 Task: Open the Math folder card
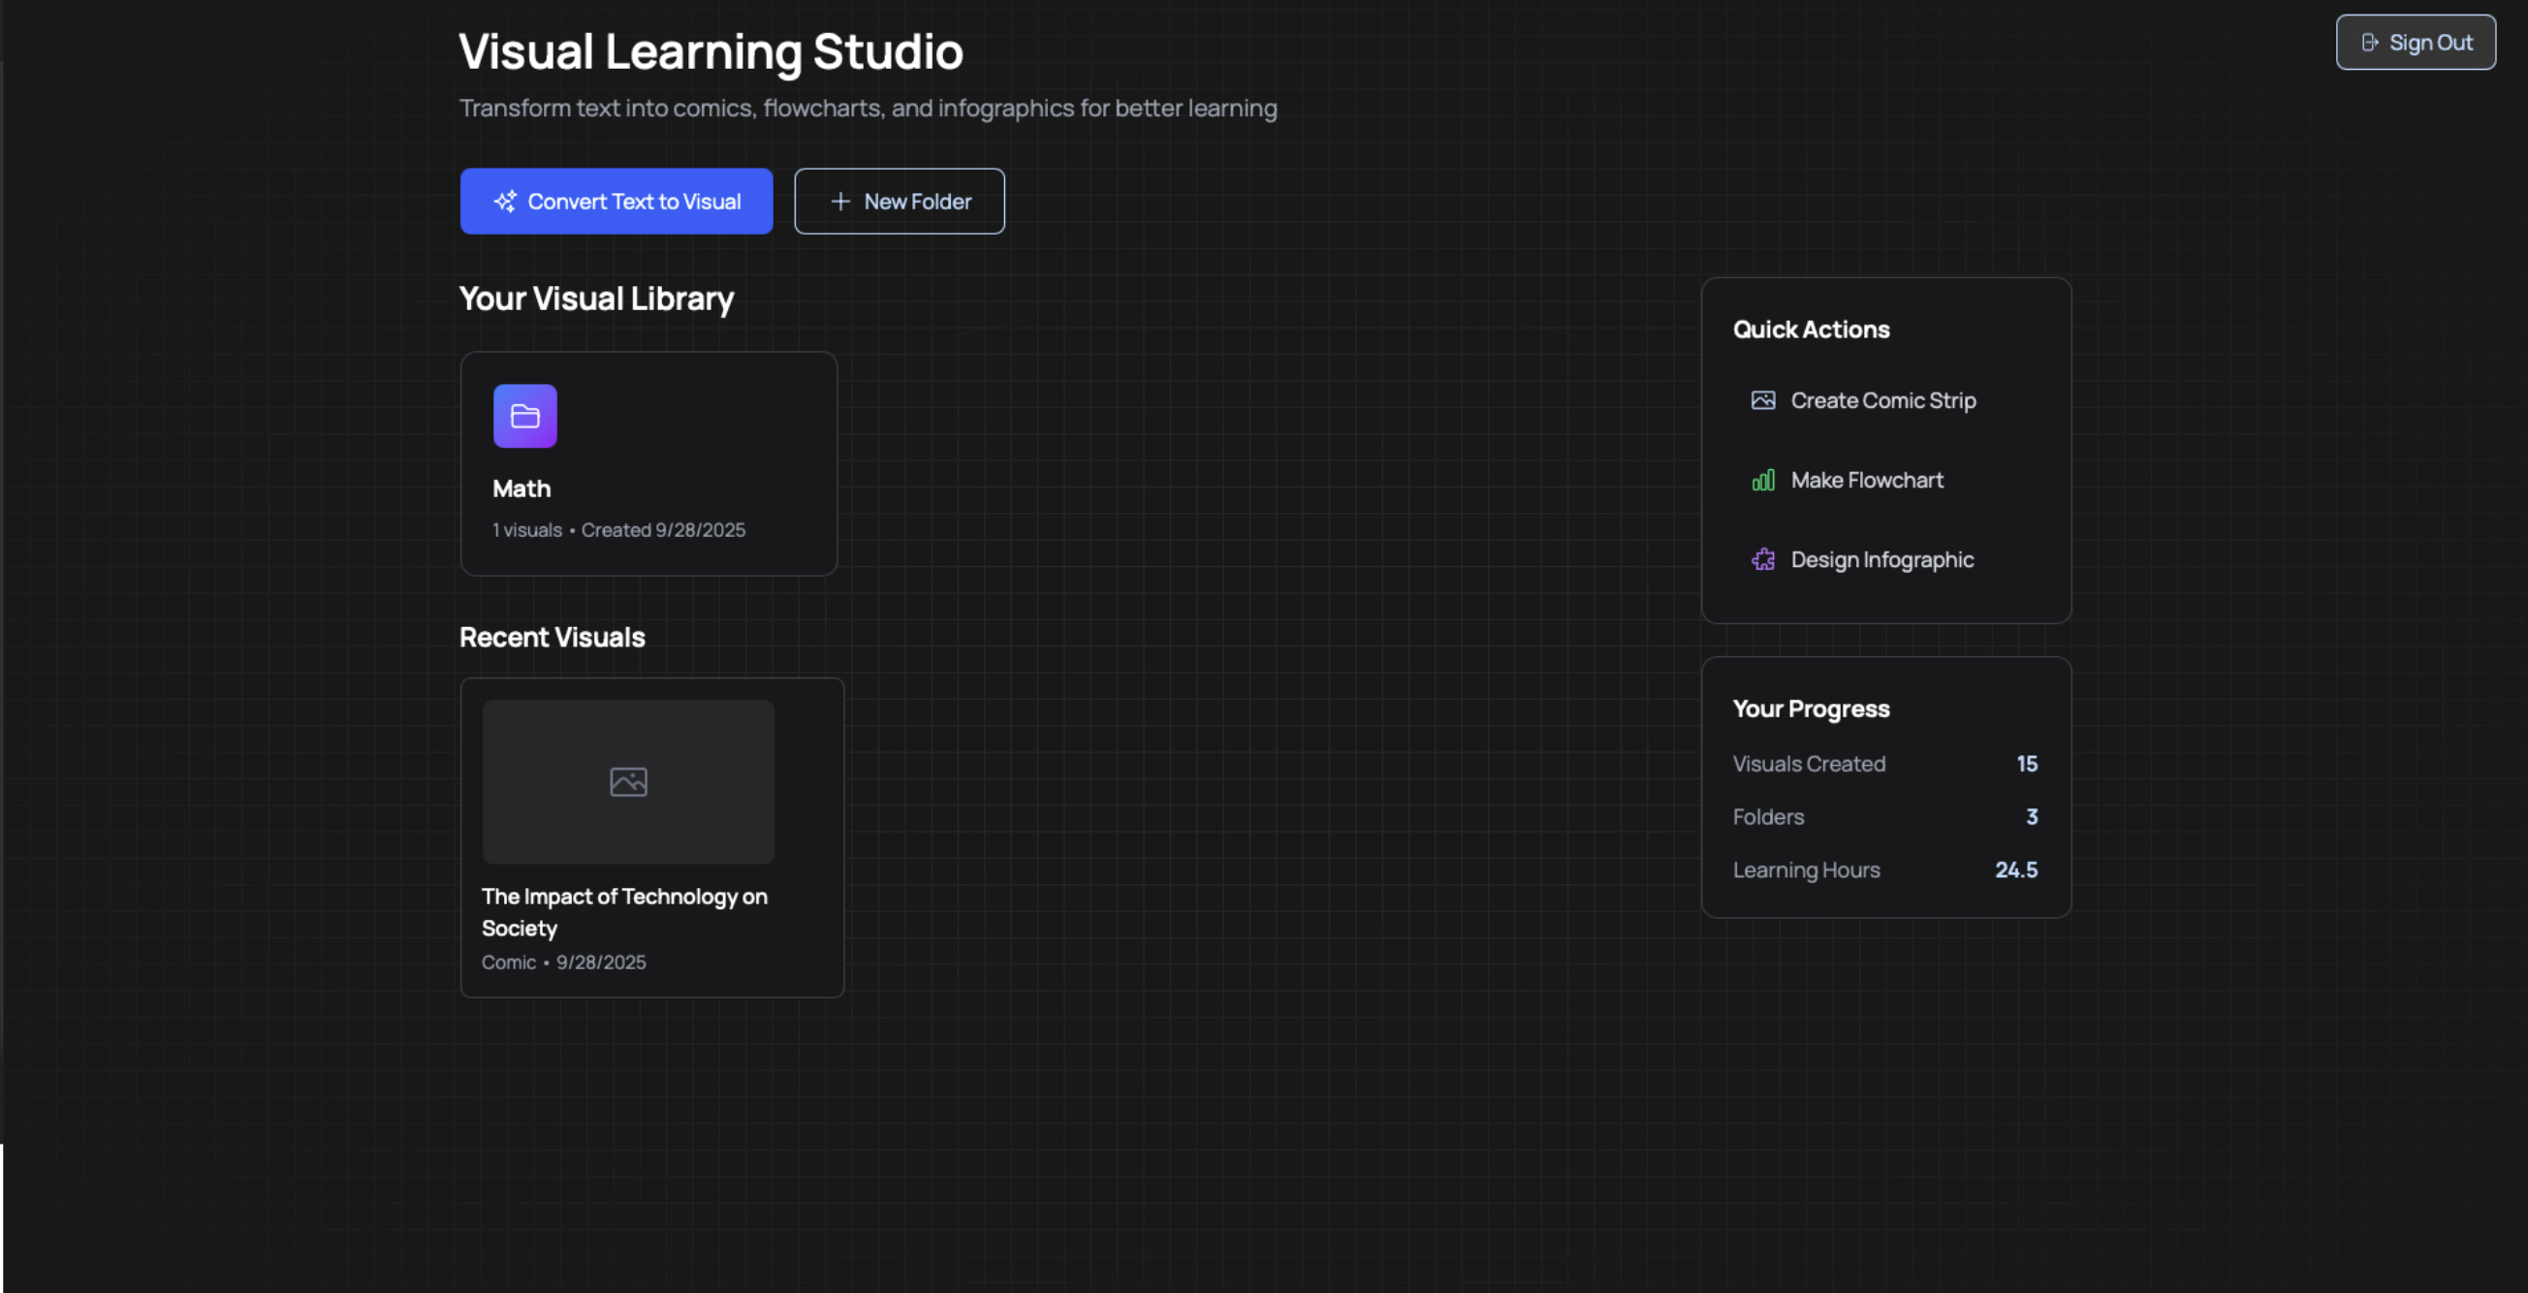[648, 463]
